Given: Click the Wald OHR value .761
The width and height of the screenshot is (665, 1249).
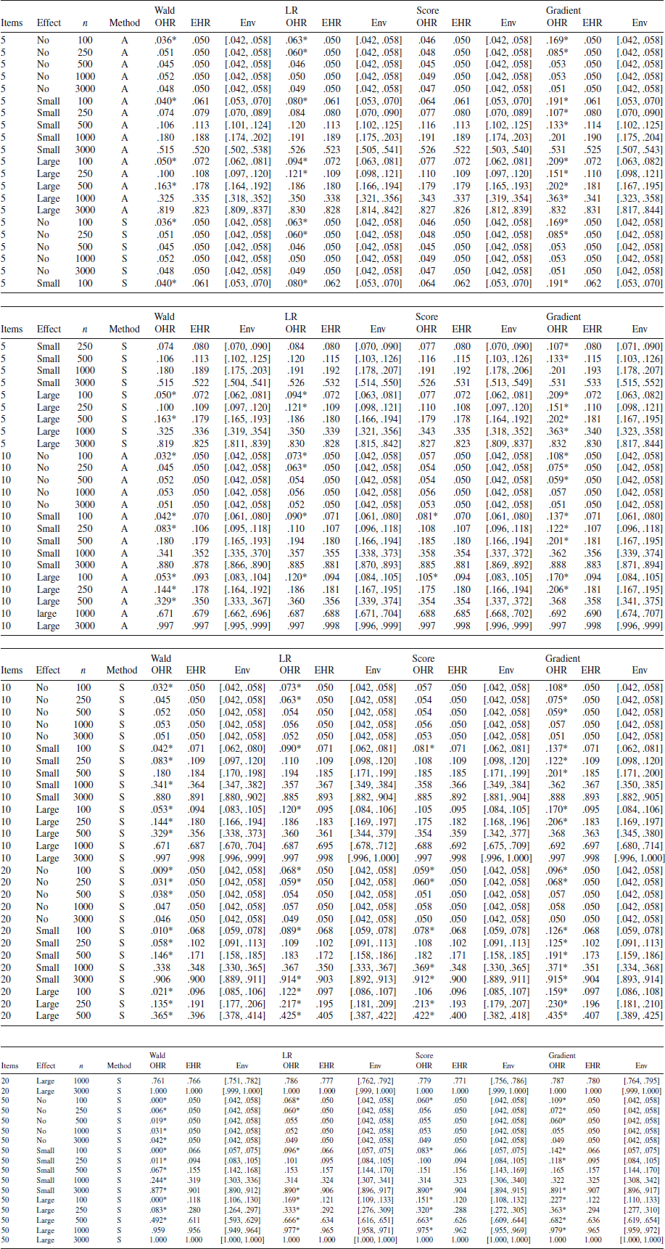Looking at the screenshot, I should tap(157, 1081).
